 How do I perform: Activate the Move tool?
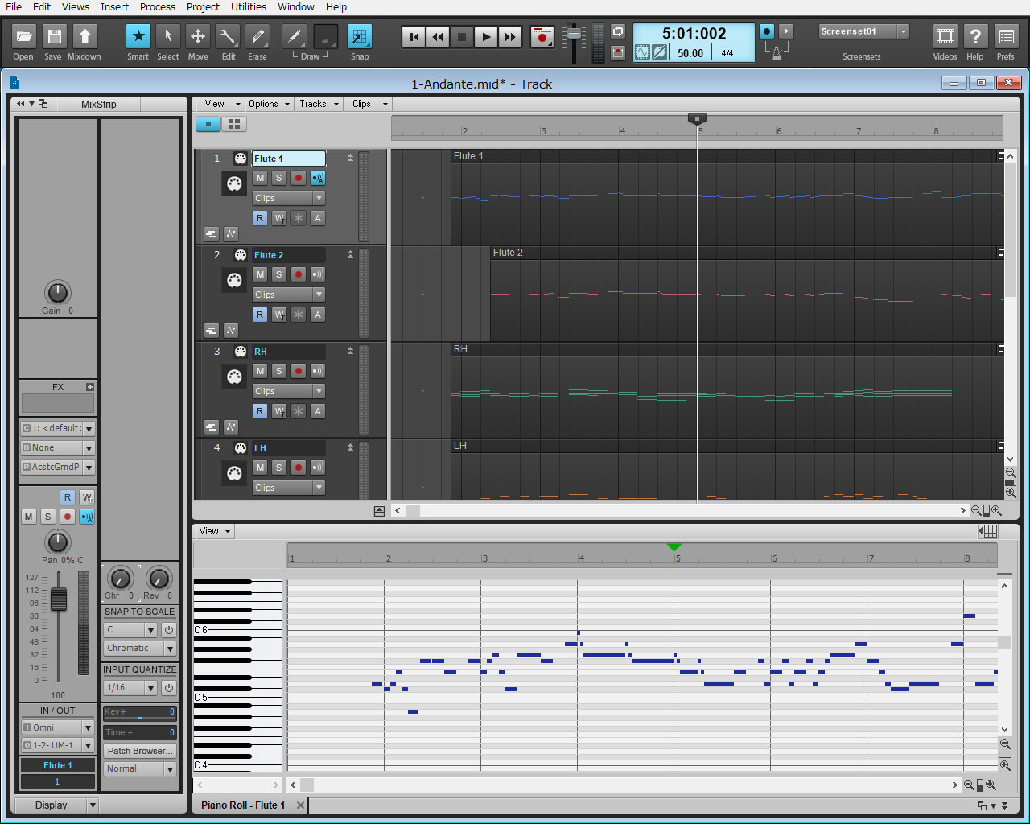coord(197,37)
